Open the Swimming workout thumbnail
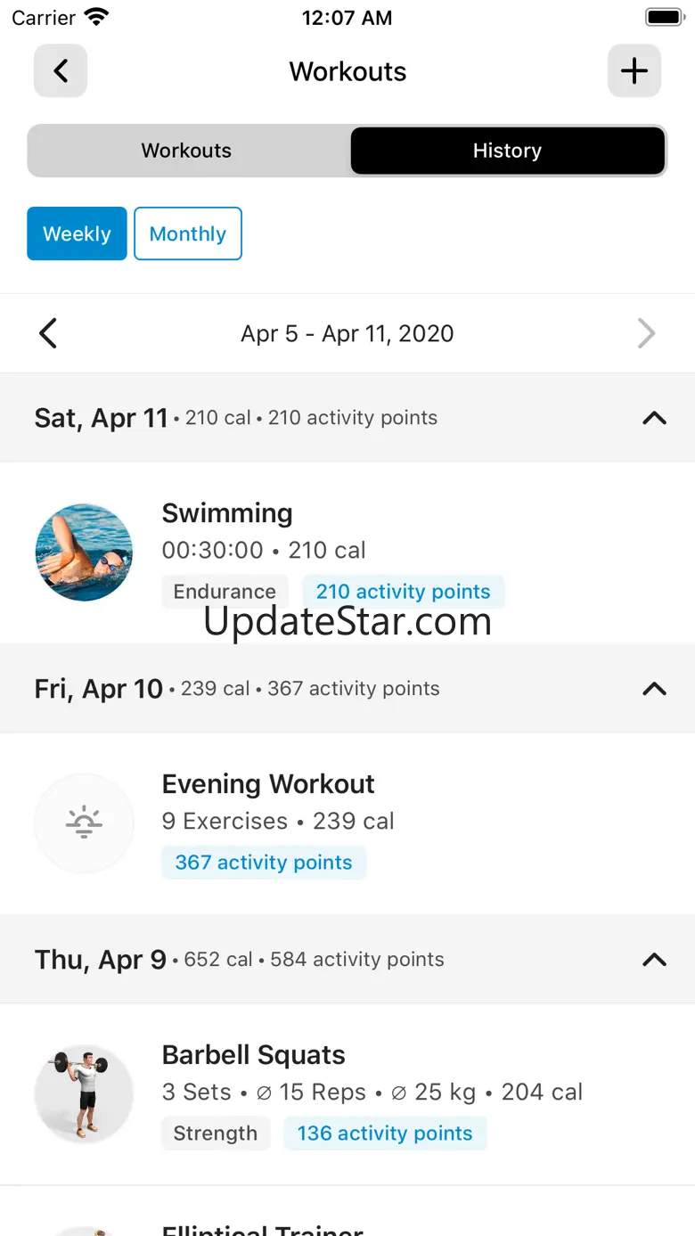The image size is (695, 1236). [84, 553]
